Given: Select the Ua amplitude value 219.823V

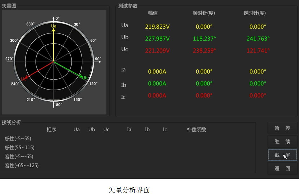Looking at the screenshot, I should point(157,27).
